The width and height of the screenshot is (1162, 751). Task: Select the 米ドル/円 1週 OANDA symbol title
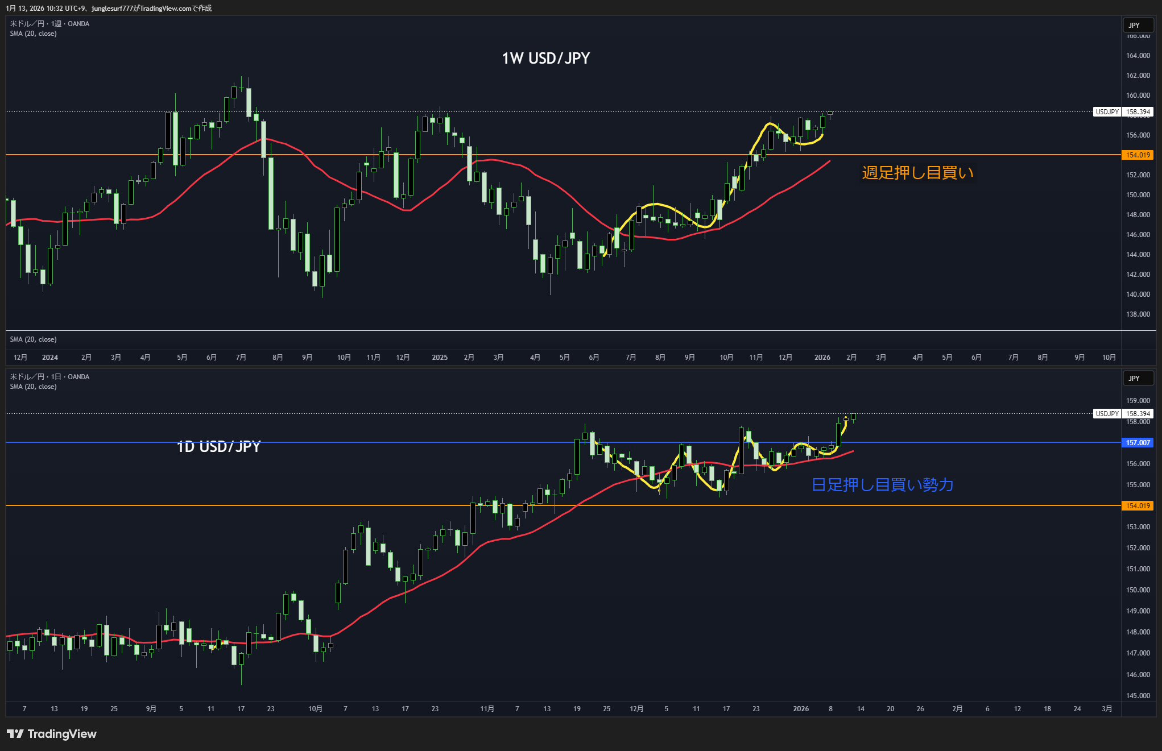[49, 24]
